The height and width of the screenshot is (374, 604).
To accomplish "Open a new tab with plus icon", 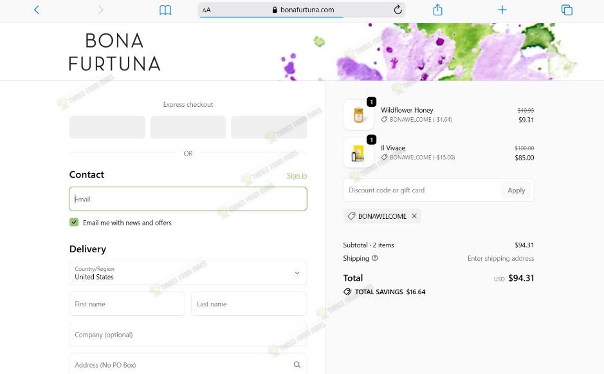I will pyautogui.click(x=502, y=10).
